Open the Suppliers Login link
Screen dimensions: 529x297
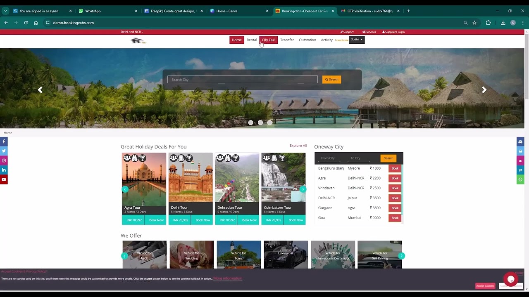(393, 32)
